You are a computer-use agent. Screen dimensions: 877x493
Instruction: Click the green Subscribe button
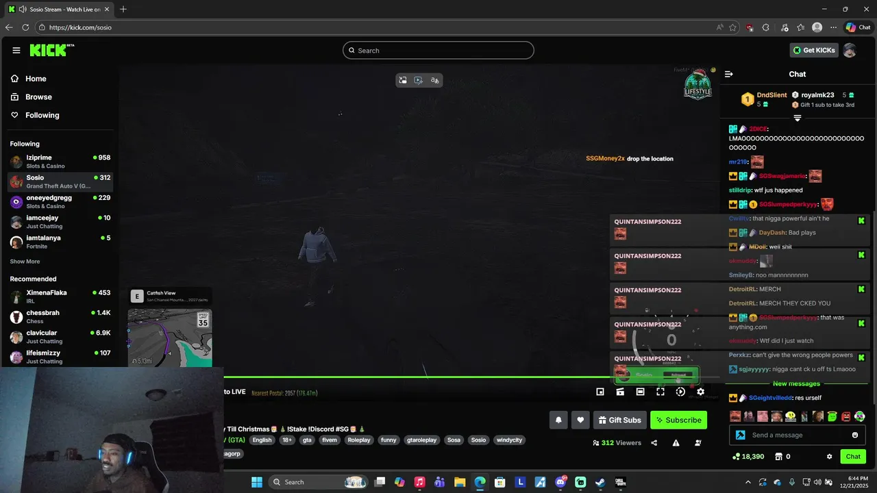pyautogui.click(x=678, y=420)
